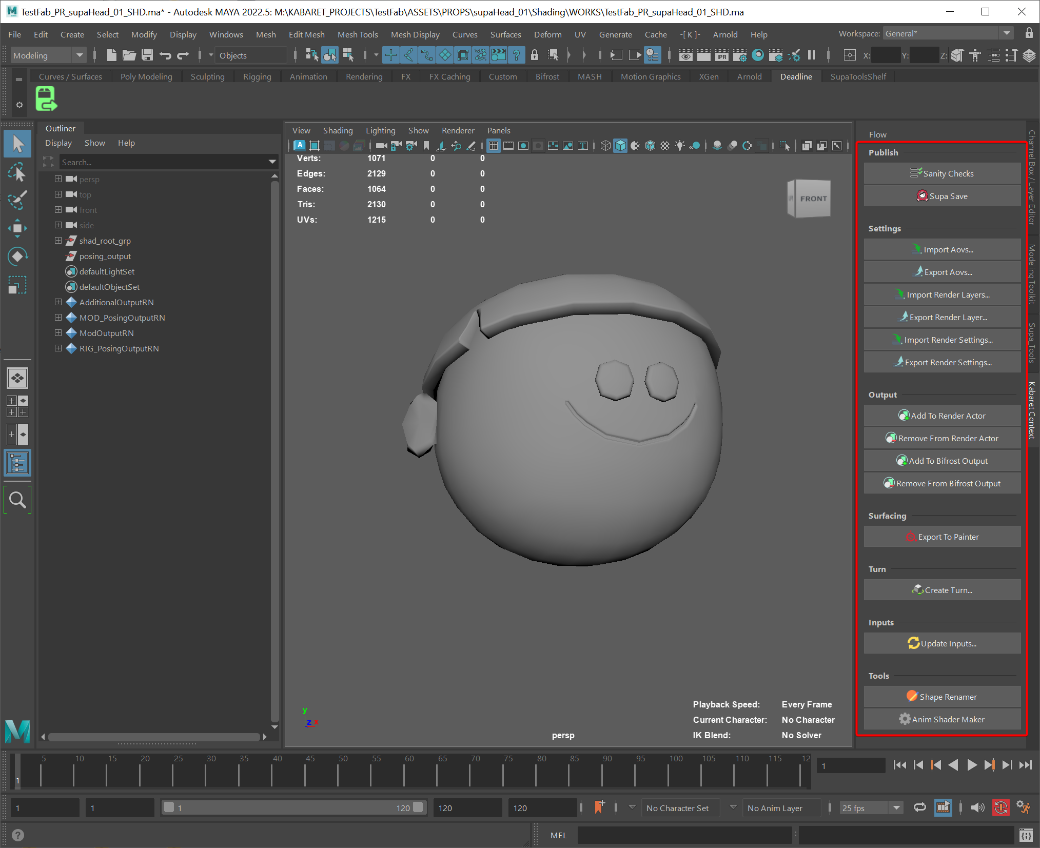The image size is (1040, 848).
Task: Expand RIG_PosingOutputRN in Outliner
Action: pyautogui.click(x=58, y=348)
